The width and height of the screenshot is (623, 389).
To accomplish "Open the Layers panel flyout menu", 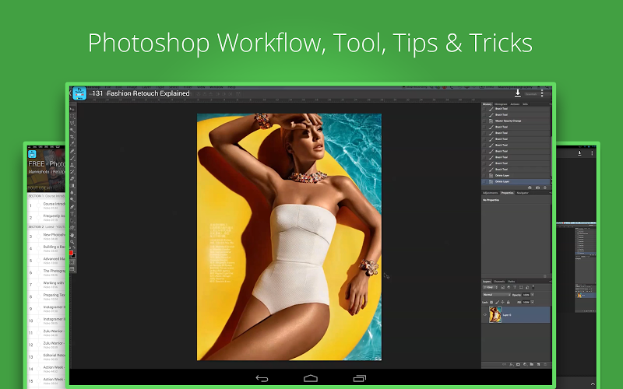I will click(550, 282).
